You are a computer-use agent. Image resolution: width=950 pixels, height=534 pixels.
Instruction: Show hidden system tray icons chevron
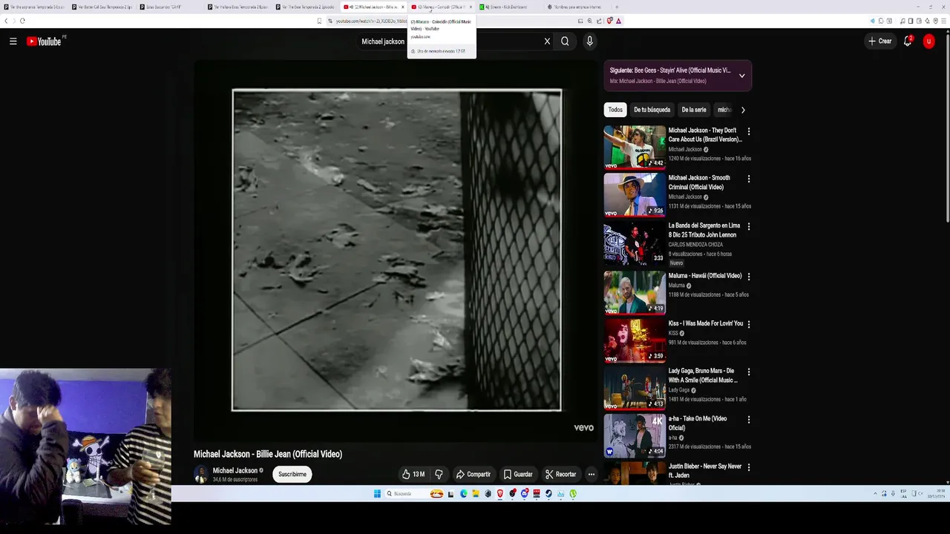pos(875,494)
